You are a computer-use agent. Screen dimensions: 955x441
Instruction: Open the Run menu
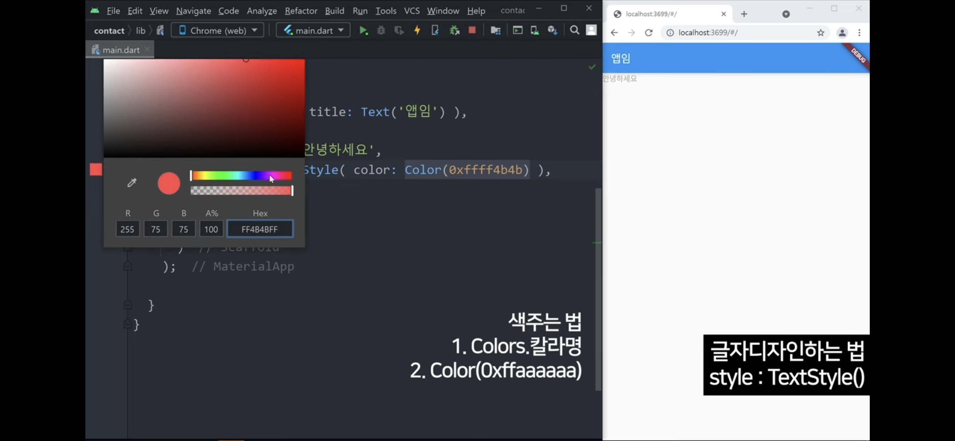point(360,11)
